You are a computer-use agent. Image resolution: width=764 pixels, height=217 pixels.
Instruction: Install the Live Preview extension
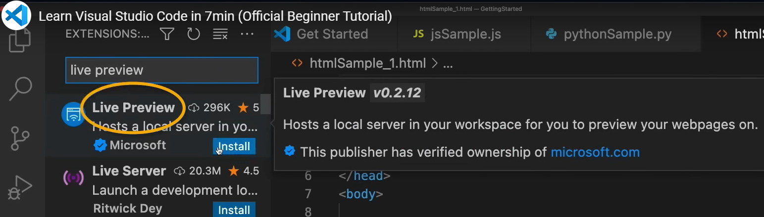234,146
